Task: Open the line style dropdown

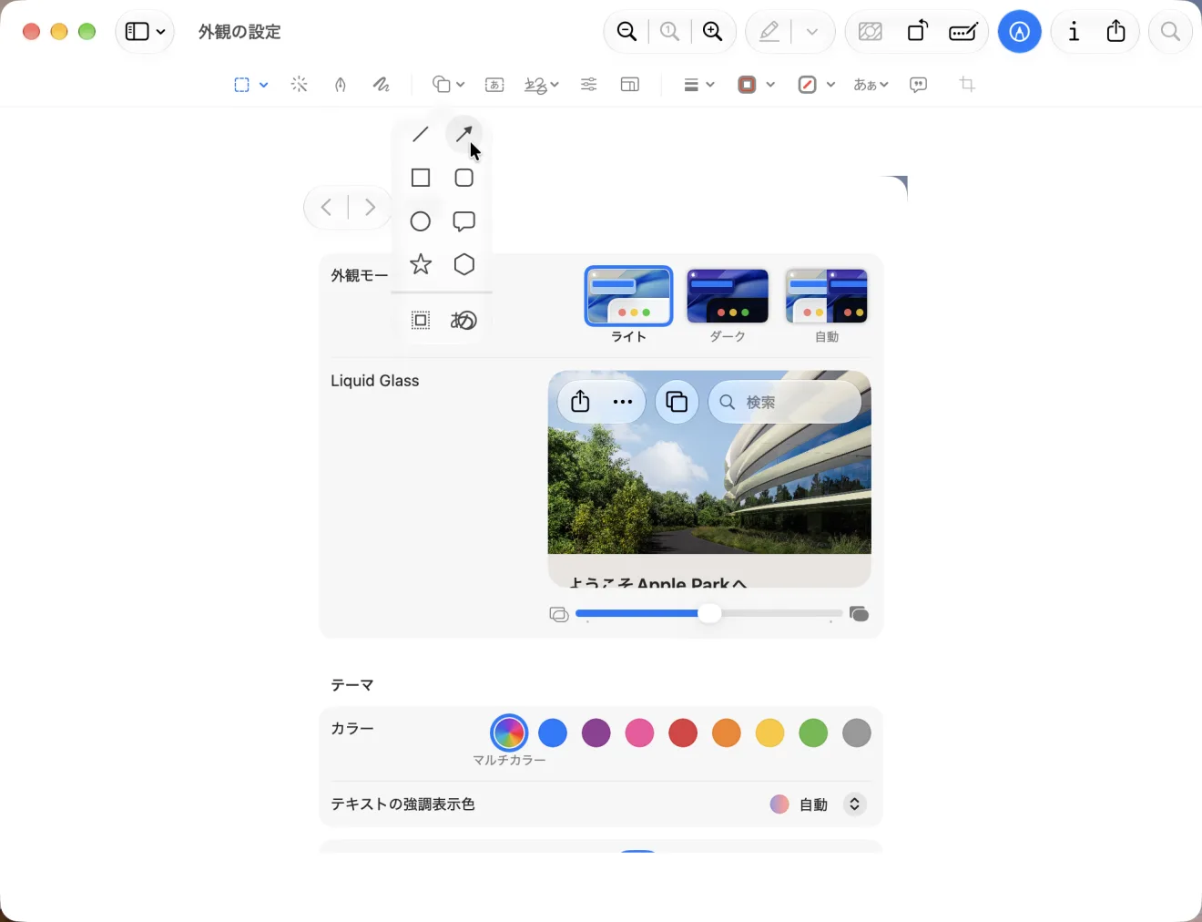Action: click(698, 85)
